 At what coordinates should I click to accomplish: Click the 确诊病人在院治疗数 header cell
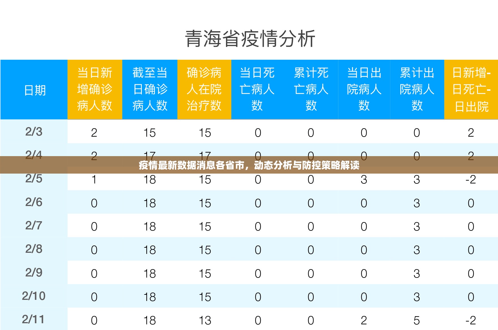[x=204, y=89]
